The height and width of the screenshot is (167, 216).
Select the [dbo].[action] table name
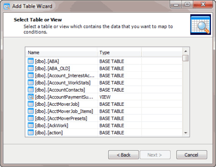pos(49,133)
